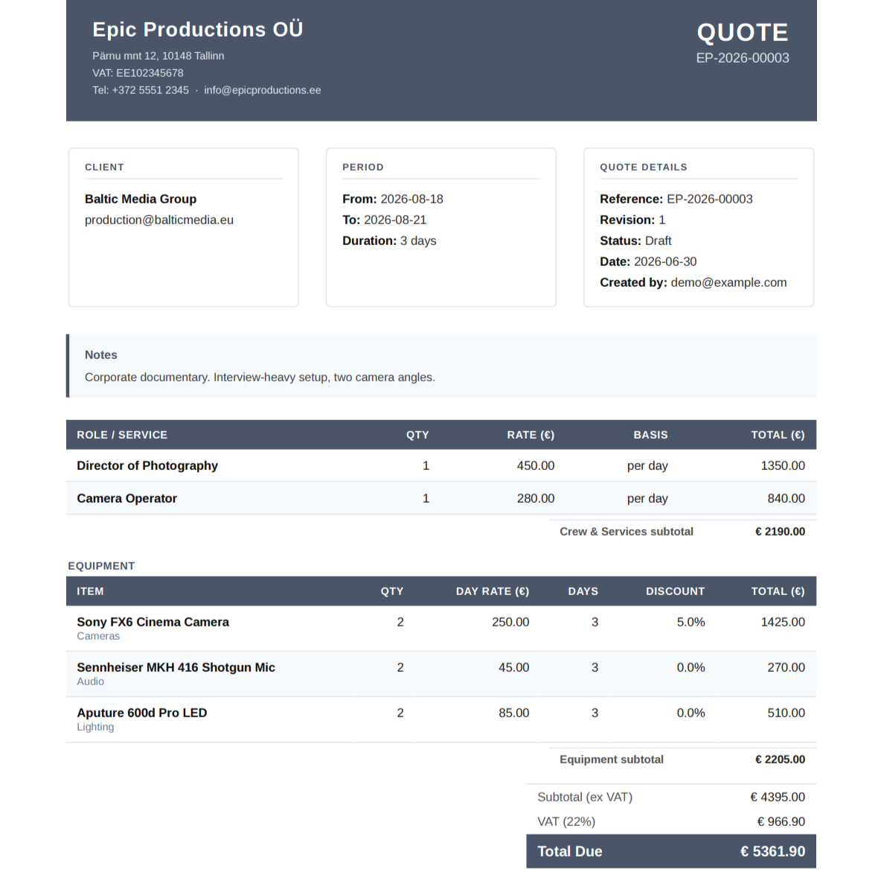Select the 250.00 day rate

coord(510,622)
